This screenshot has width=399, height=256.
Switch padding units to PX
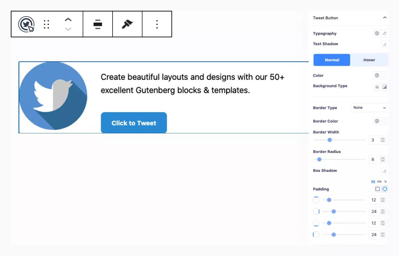click(373, 182)
